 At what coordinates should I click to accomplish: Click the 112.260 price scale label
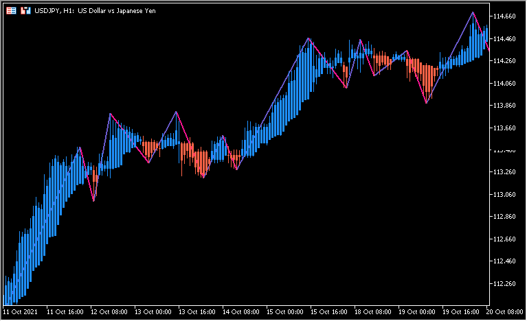tap(506, 284)
